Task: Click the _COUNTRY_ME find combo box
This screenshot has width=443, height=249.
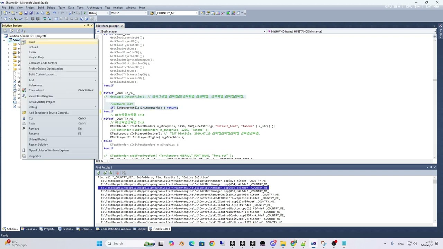Action: [x=176, y=13]
